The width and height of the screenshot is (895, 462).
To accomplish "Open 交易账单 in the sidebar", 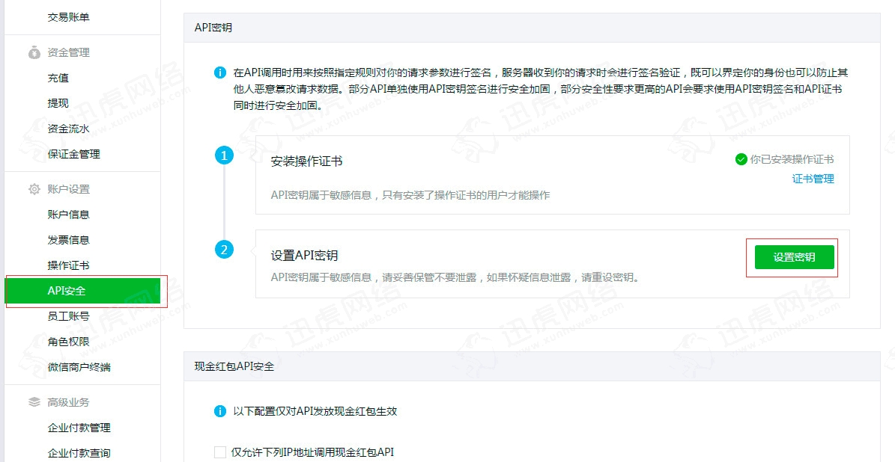I will pyautogui.click(x=68, y=16).
